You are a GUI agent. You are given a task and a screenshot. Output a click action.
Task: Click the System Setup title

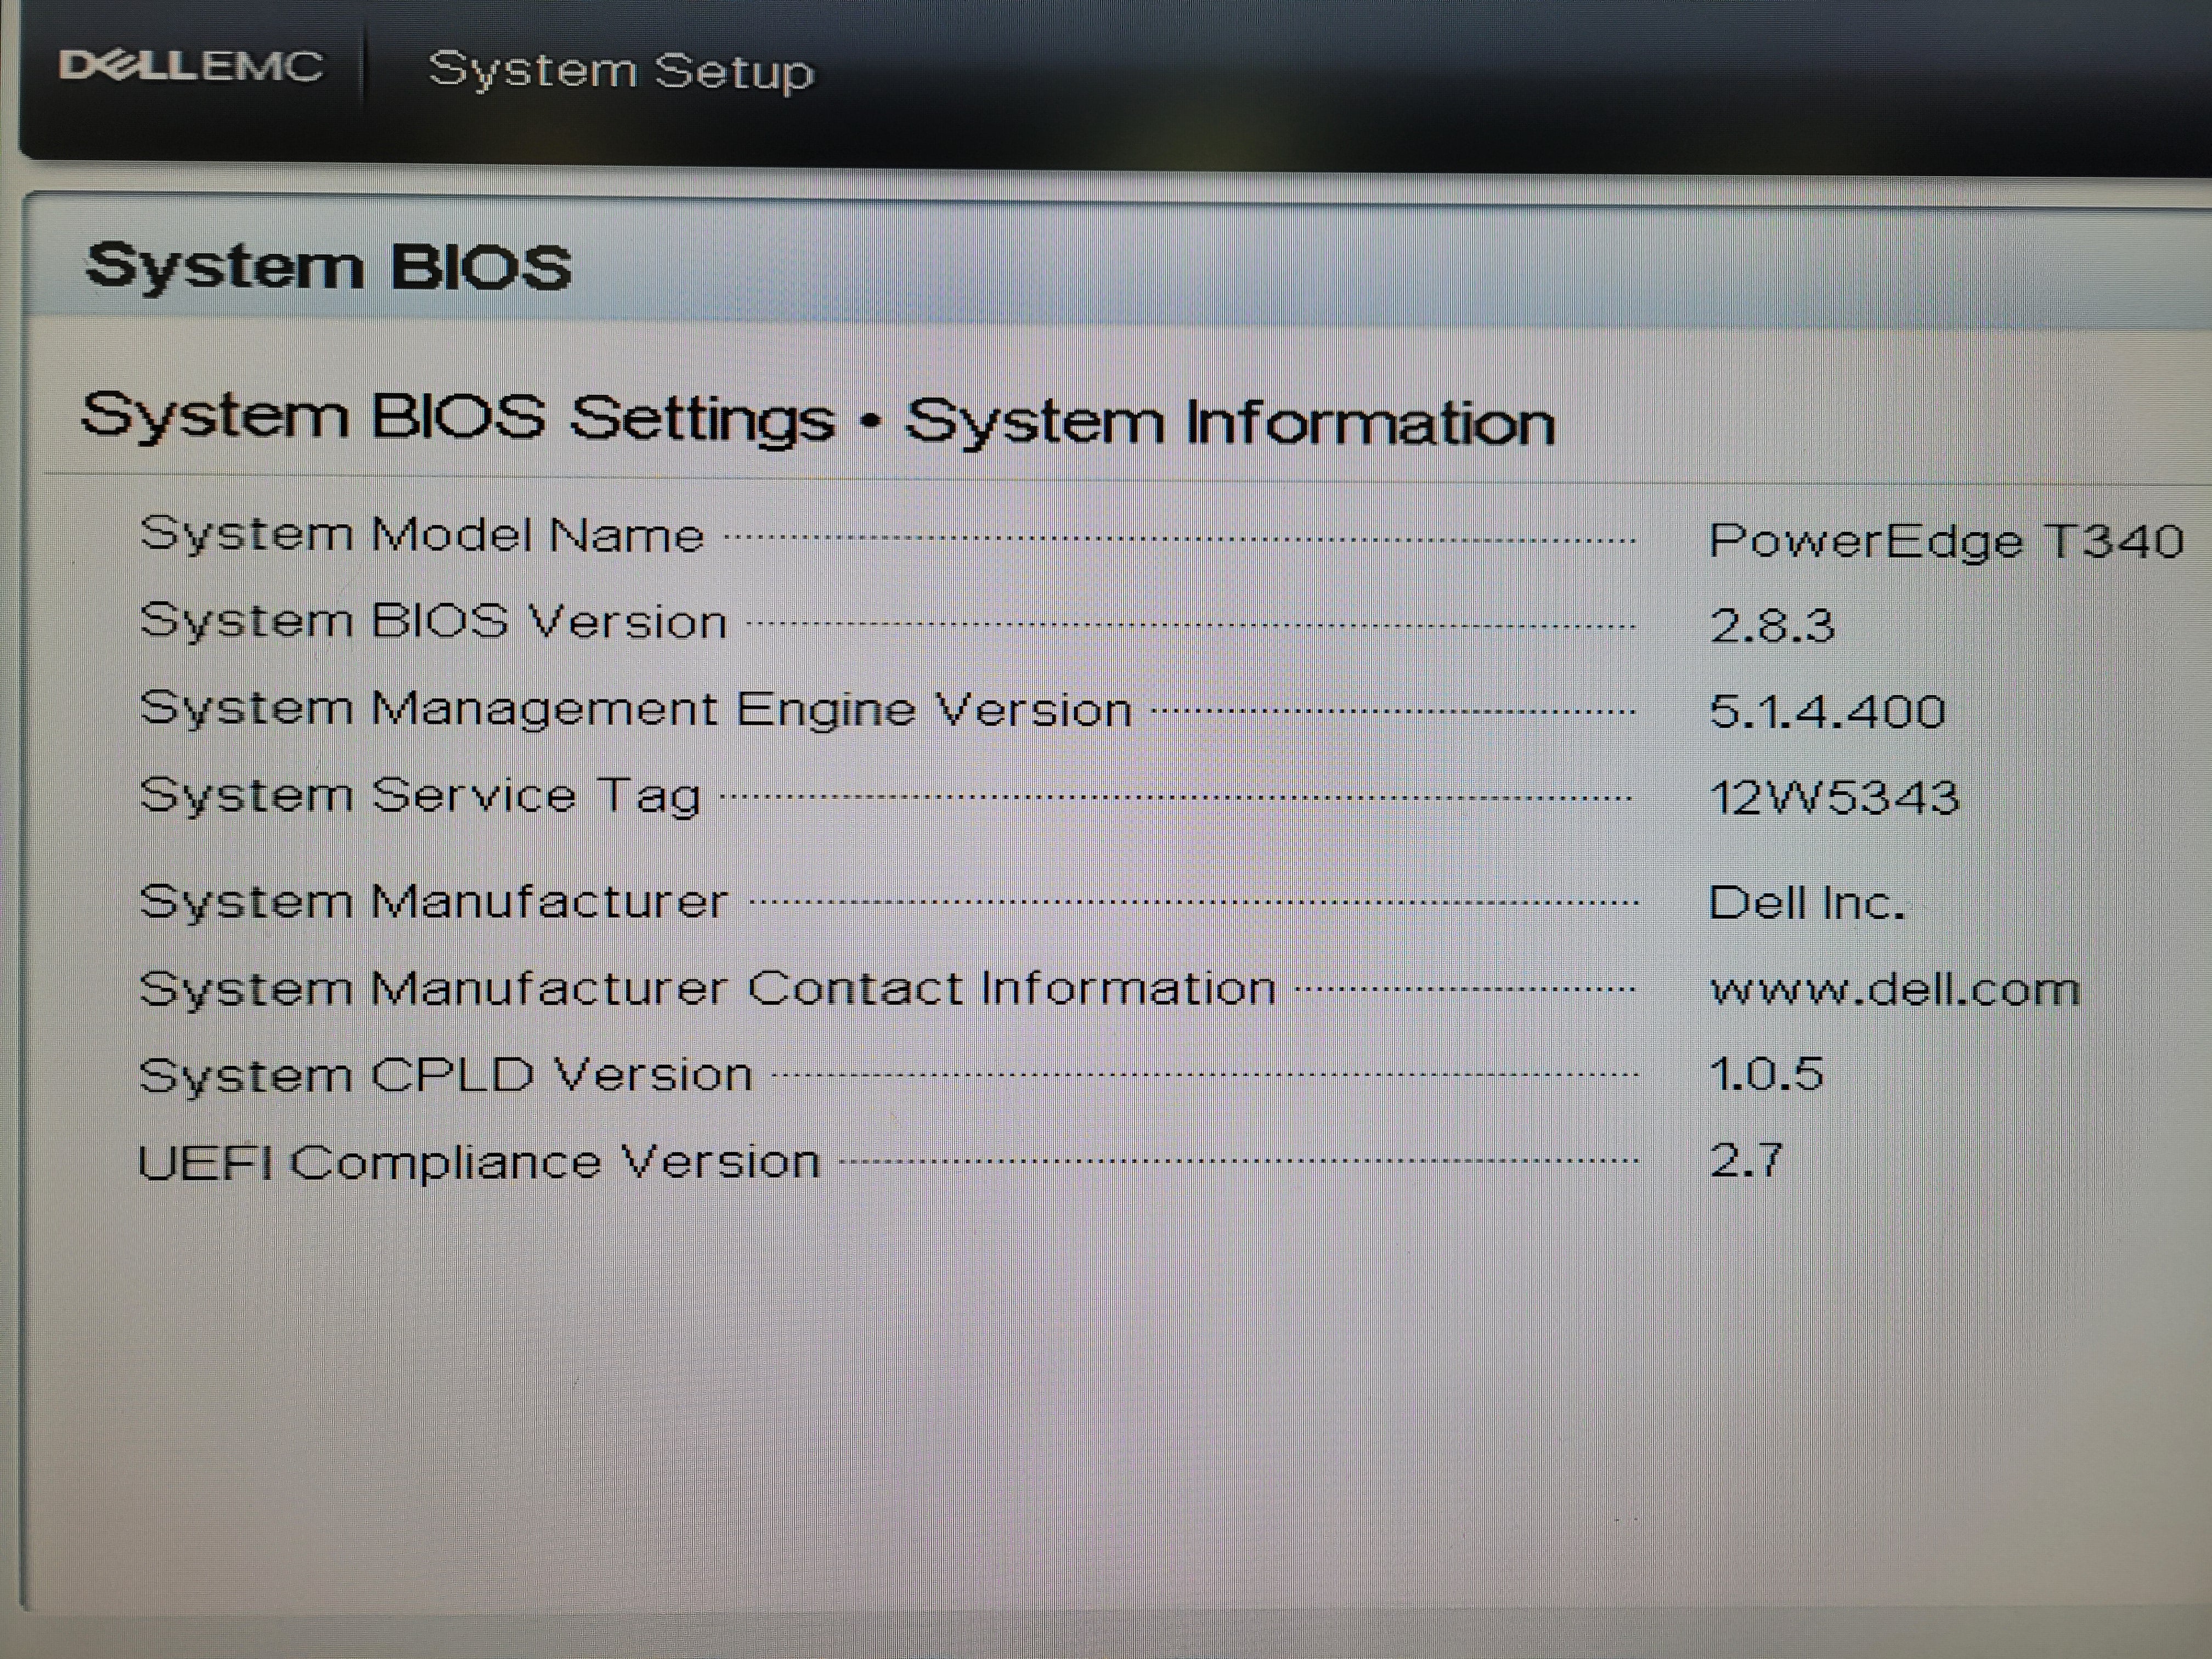(x=621, y=71)
